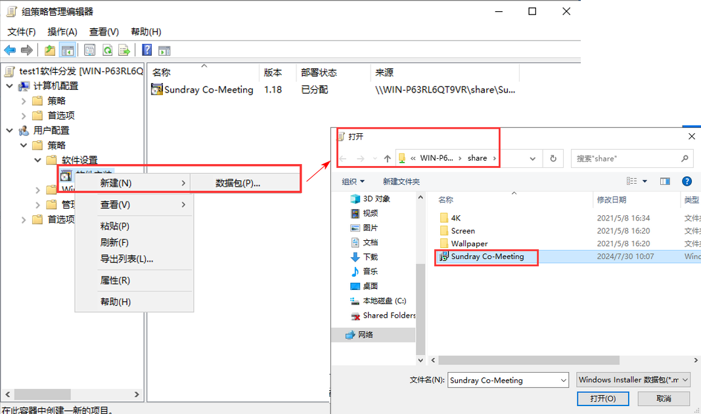Image resolution: width=701 pixels, height=414 pixels.
Task: Click the 取消 button
Action: (x=664, y=398)
